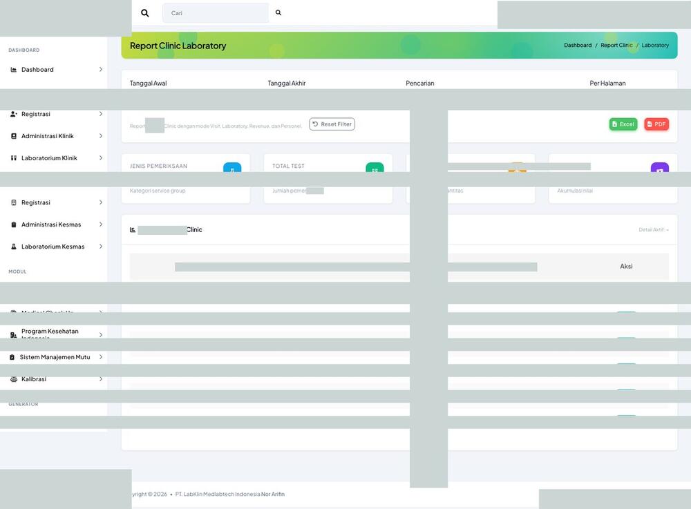Image resolution: width=691 pixels, height=509 pixels.
Task: Click the Laboratory breadcrumb text
Action: (x=655, y=46)
